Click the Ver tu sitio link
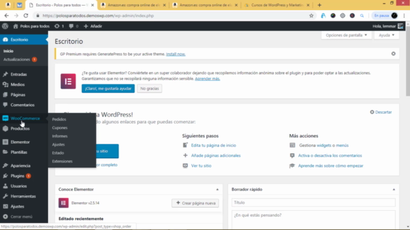This screenshot has height=230, width=410. pos(201,165)
